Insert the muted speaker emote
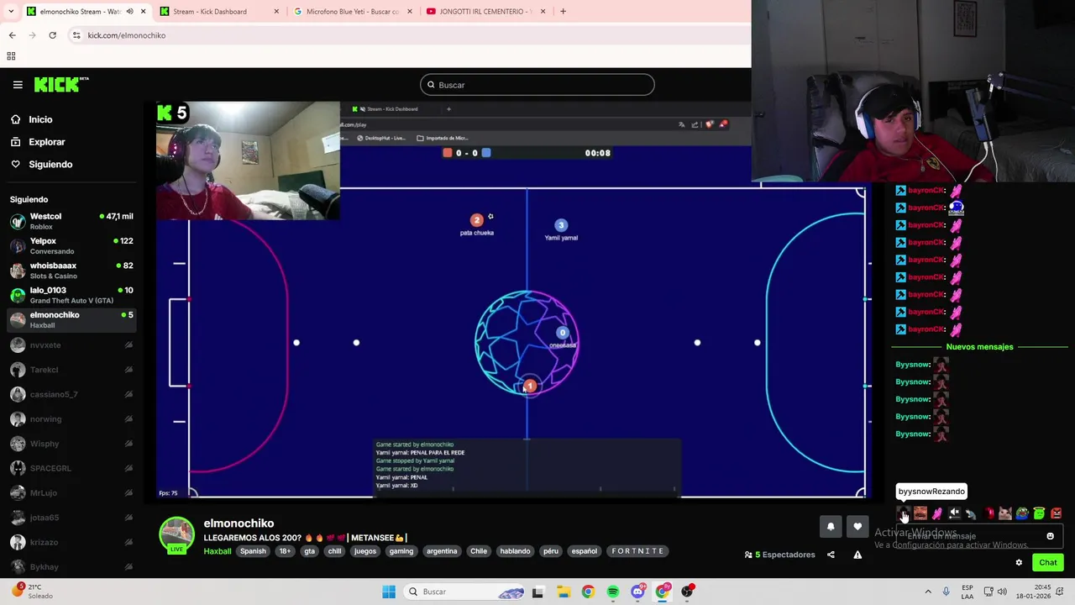 click(x=954, y=513)
